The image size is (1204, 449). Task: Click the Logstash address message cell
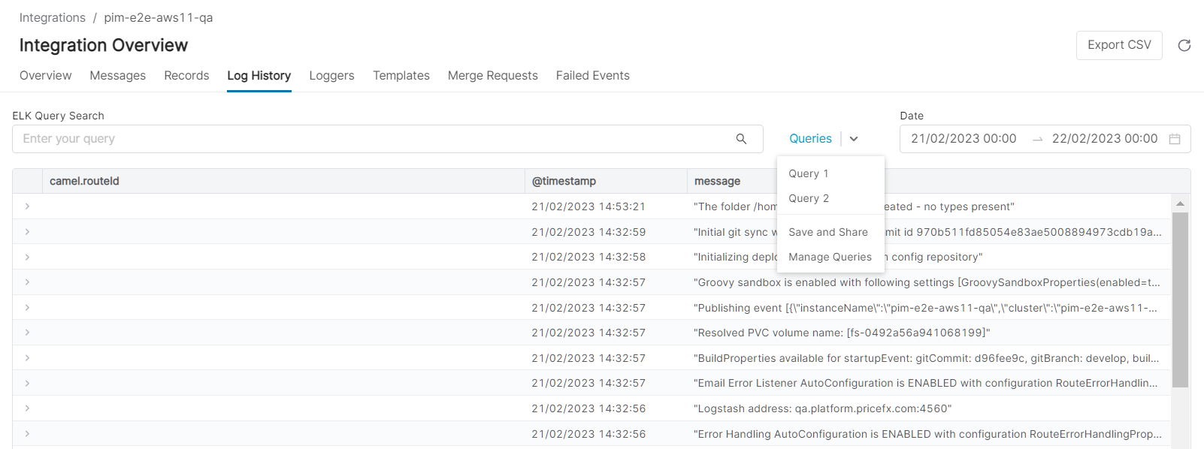tap(822, 408)
